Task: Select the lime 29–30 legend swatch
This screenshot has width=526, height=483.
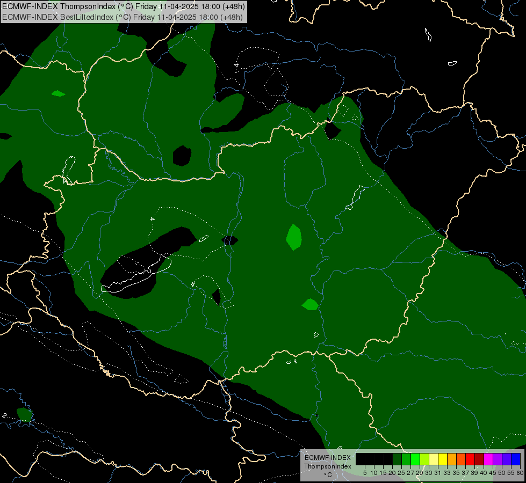Action: point(424,459)
